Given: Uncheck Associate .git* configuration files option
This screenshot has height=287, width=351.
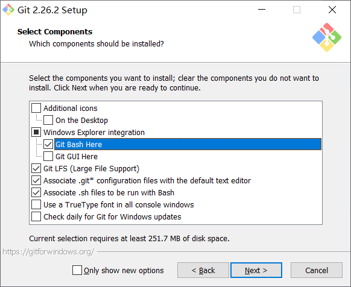Looking at the screenshot, I should tap(36, 180).
